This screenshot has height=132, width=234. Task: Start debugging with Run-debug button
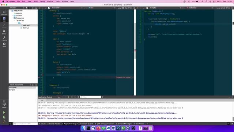(4, 117)
